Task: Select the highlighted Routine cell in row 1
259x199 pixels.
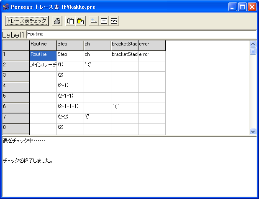Action: coord(43,55)
